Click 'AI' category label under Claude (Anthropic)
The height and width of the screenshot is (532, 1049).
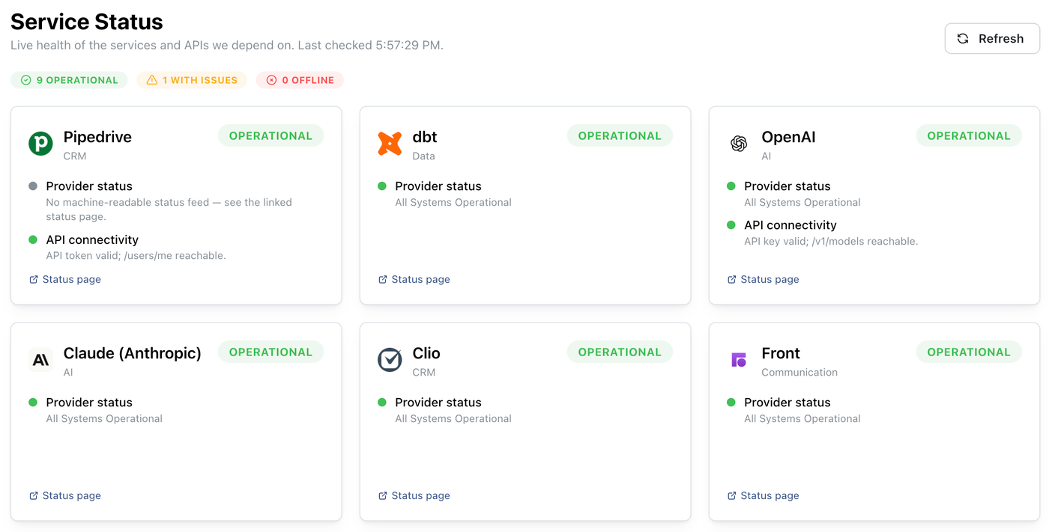click(x=68, y=373)
